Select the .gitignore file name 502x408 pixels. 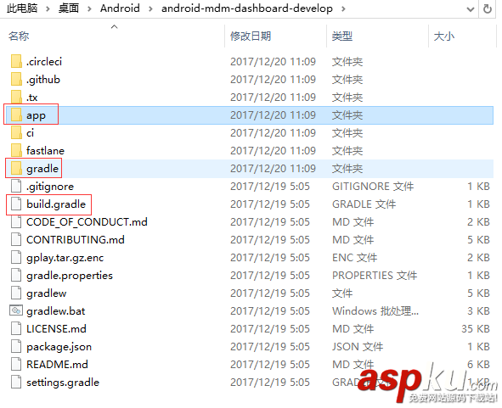click(50, 187)
